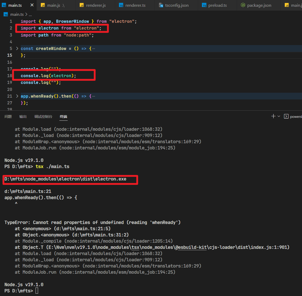Open the renderer.js tab
Image resolution: width=302 pixels, height=296 pixels.
pyautogui.click(x=96, y=5)
